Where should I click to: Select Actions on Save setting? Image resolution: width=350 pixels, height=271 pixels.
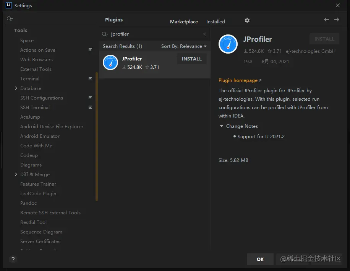click(x=38, y=50)
